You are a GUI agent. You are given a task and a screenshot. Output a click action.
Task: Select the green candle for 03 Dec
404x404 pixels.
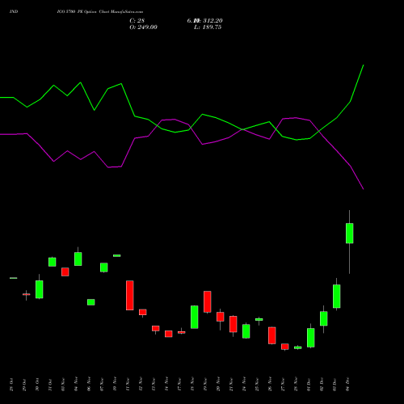pyautogui.click(x=337, y=296)
